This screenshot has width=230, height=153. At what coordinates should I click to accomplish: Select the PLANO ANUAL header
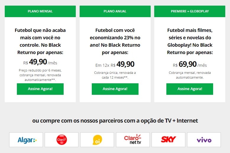(115, 11)
